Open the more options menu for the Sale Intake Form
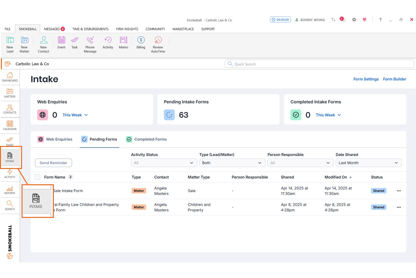The width and height of the screenshot is (416, 278). coord(399,191)
